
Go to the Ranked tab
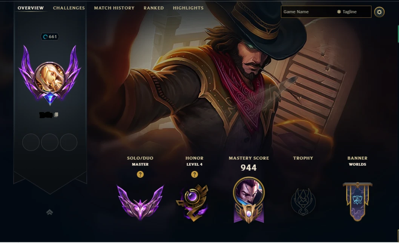(154, 8)
